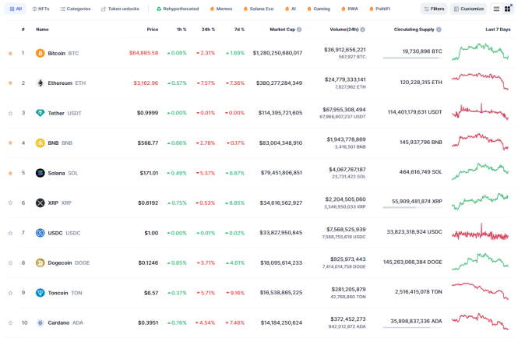This screenshot has width=518, height=338.
Task: Click Cardano circulating supply progress bar
Action: 412,327
